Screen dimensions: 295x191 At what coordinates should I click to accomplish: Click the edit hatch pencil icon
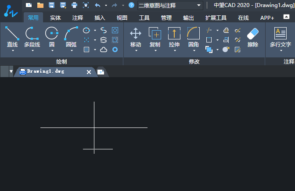click(237, 50)
